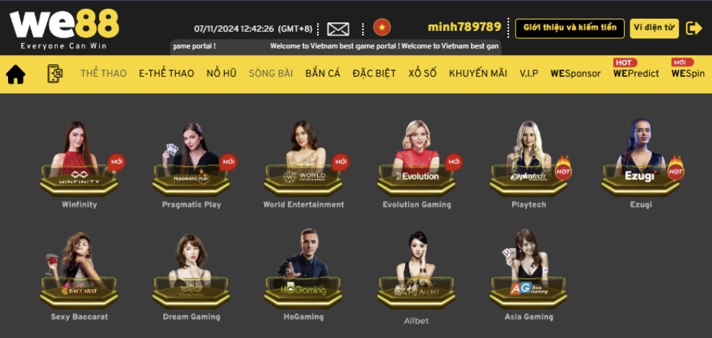This screenshot has width=712, height=338.
Task: Launch the Pragmatic Play live casino
Action: tap(191, 165)
